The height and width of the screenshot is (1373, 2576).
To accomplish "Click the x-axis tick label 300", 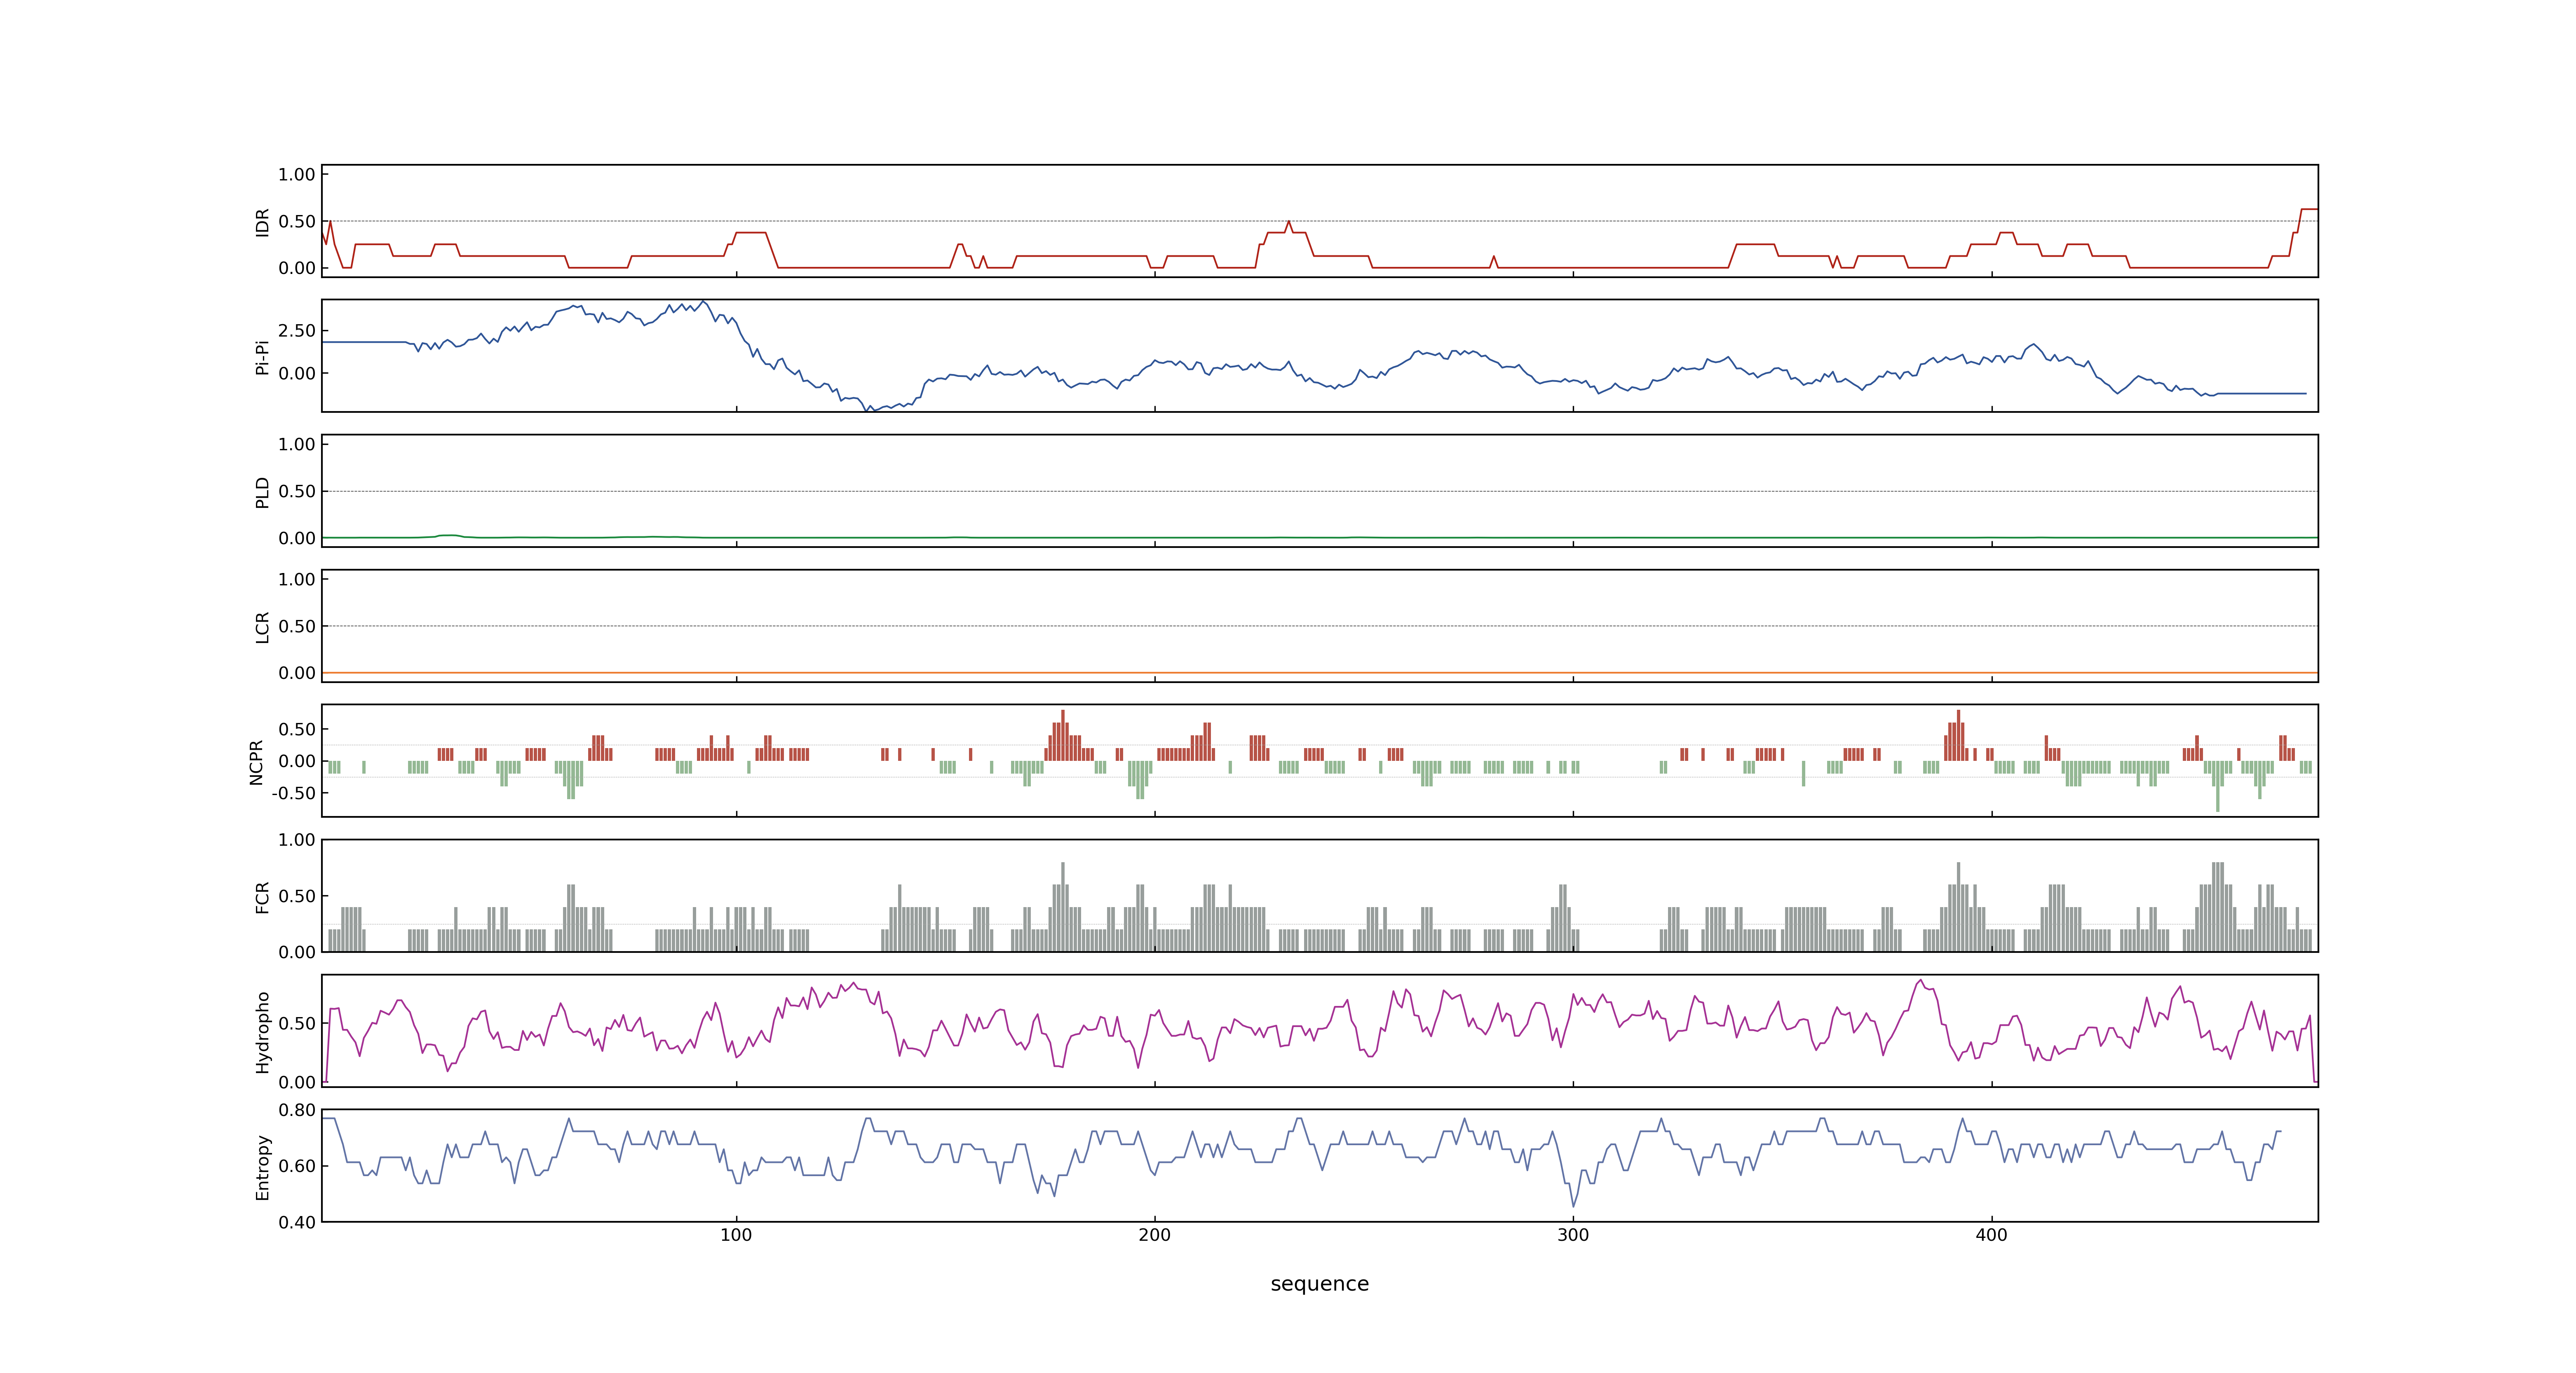I will [1573, 1235].
